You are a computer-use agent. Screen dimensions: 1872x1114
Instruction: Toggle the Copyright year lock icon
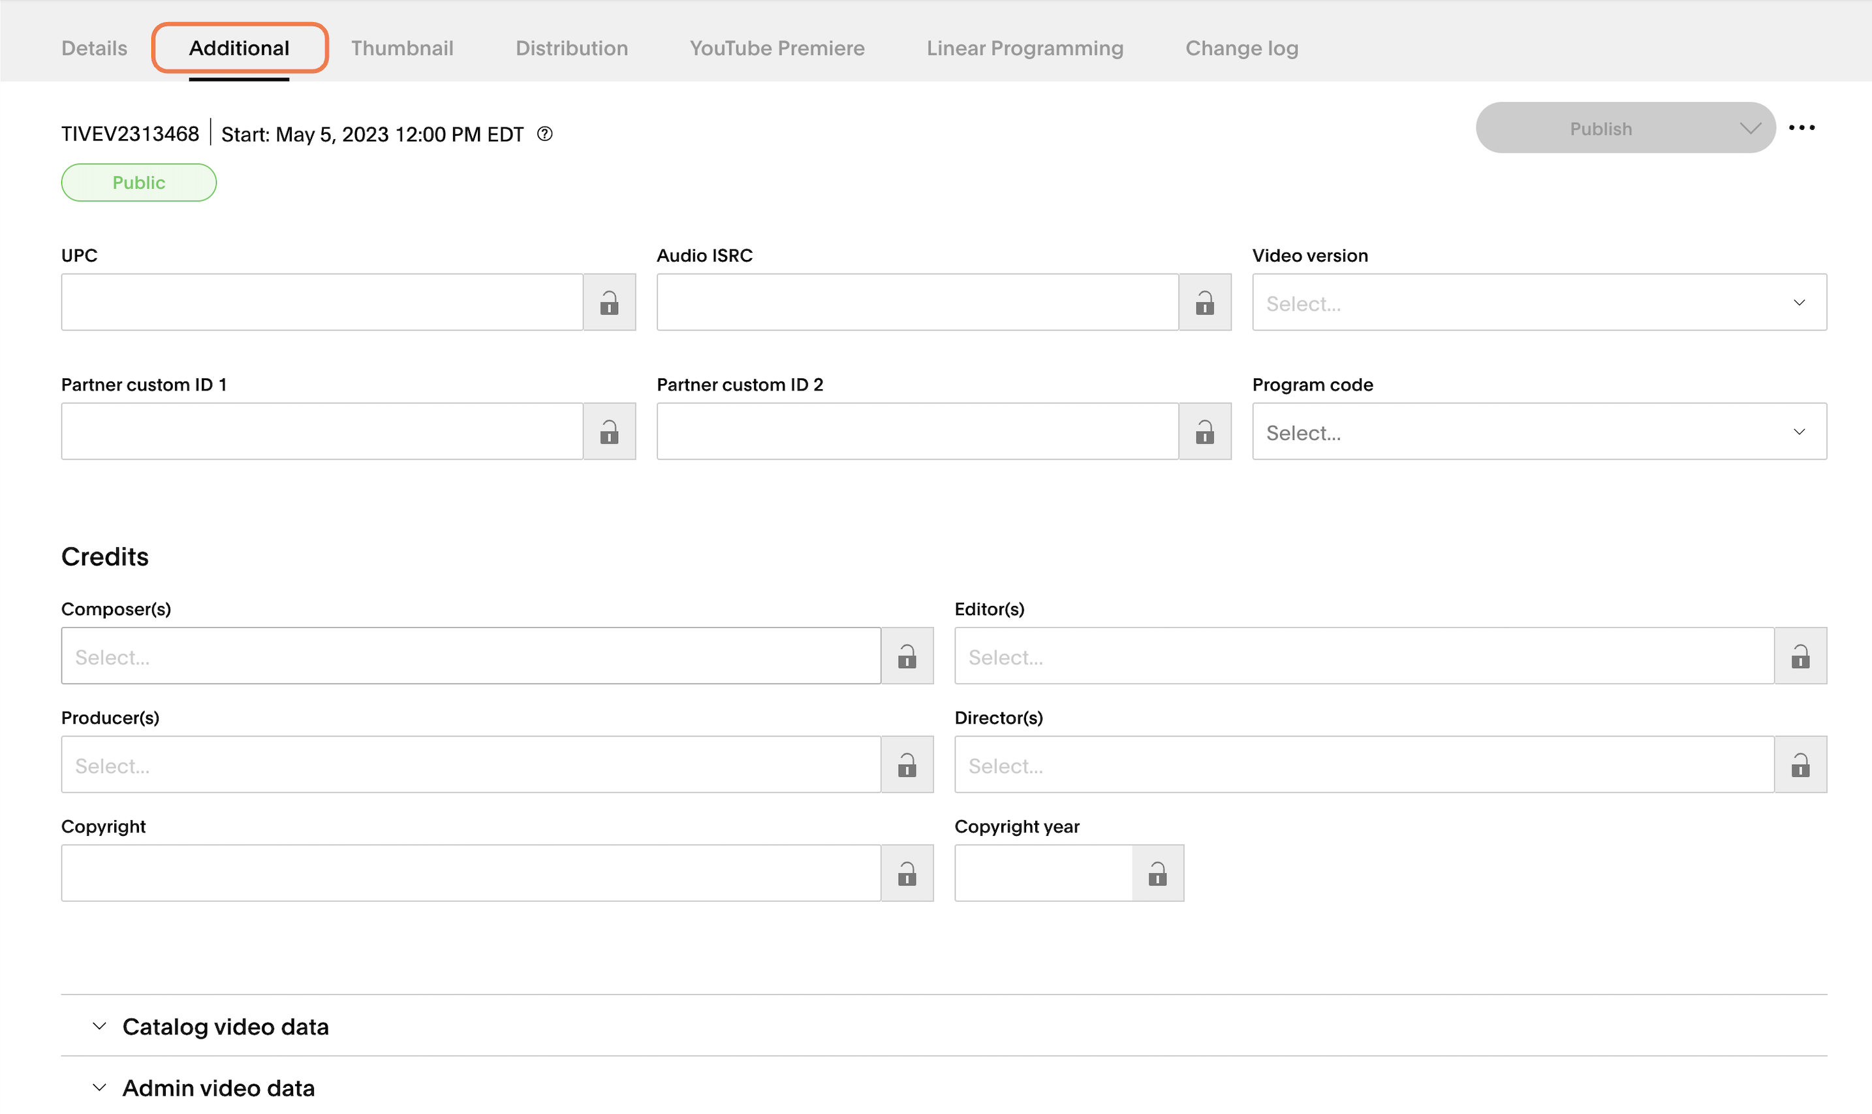click(x=1158, y=874)
